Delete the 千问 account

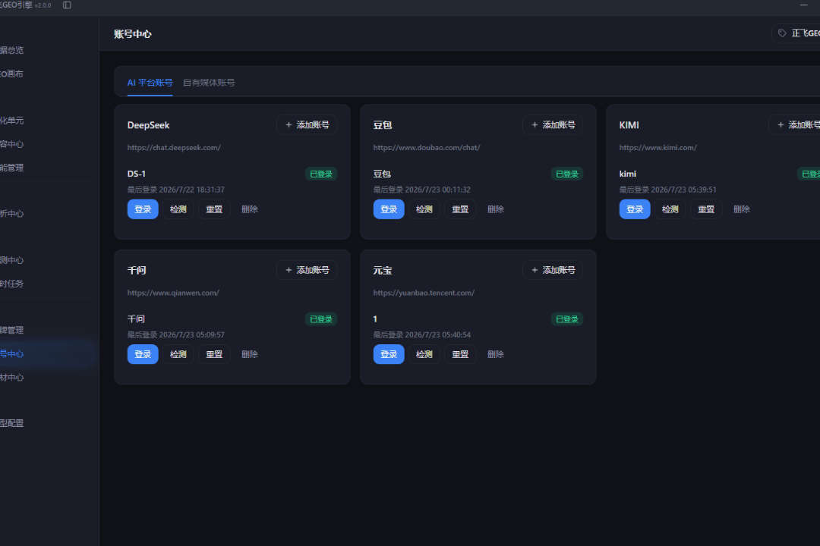pyautogui.click(x=250, y=354)
